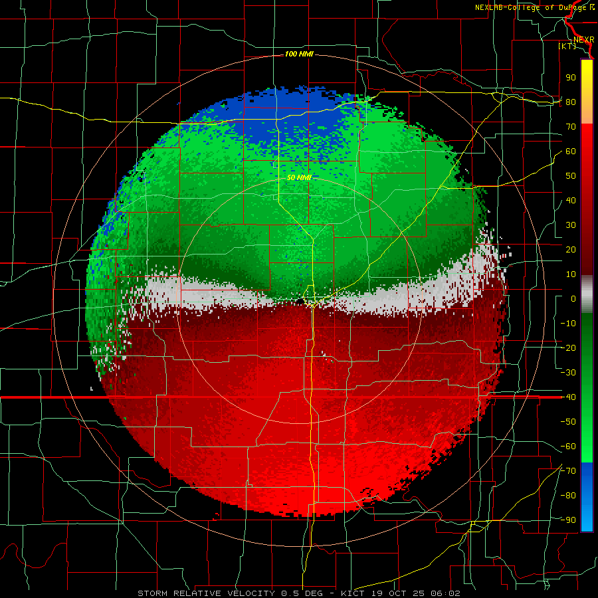
Task: Select the -10 value on velocity scale
Action: [568, 324]
